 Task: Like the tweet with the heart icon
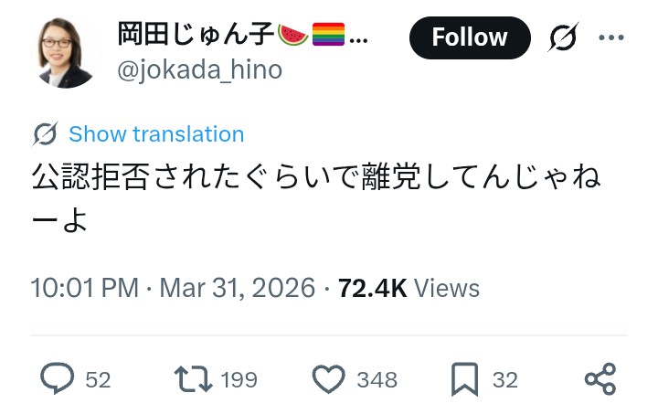tap(329, 378)
